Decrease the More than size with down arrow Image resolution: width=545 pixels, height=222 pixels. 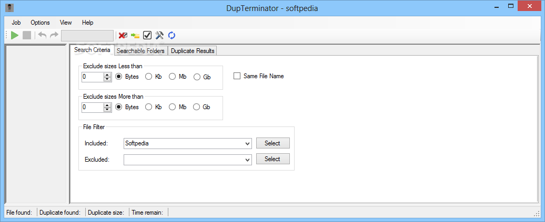click(x=107, y=110)
